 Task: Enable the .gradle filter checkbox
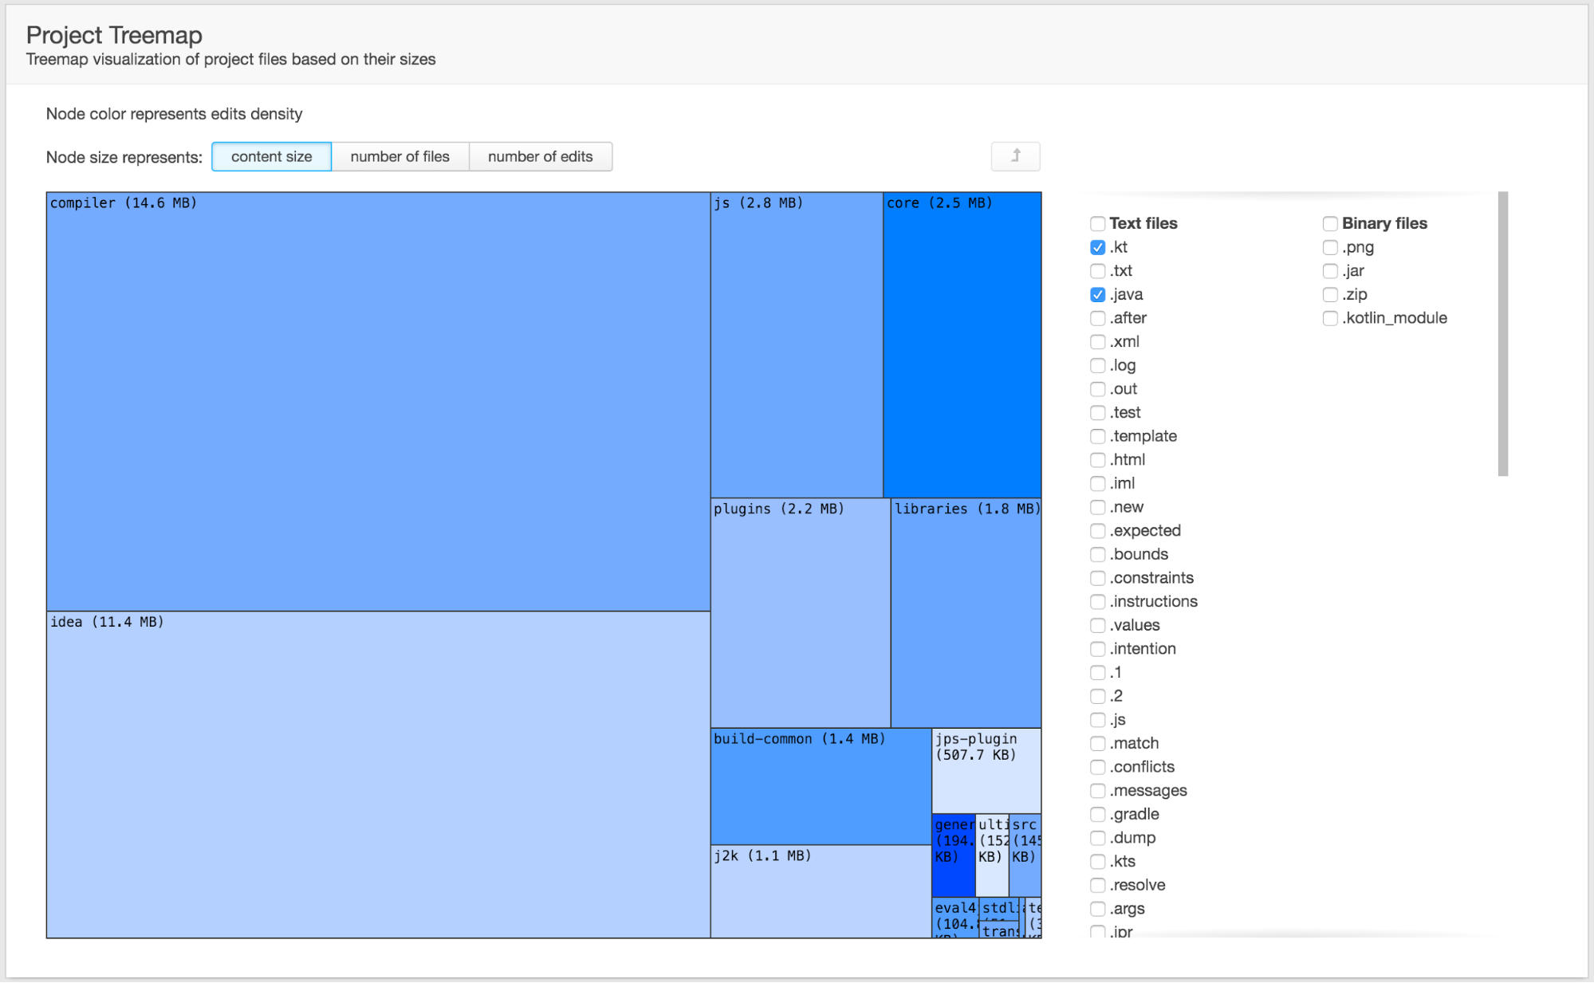[1098, 814]
